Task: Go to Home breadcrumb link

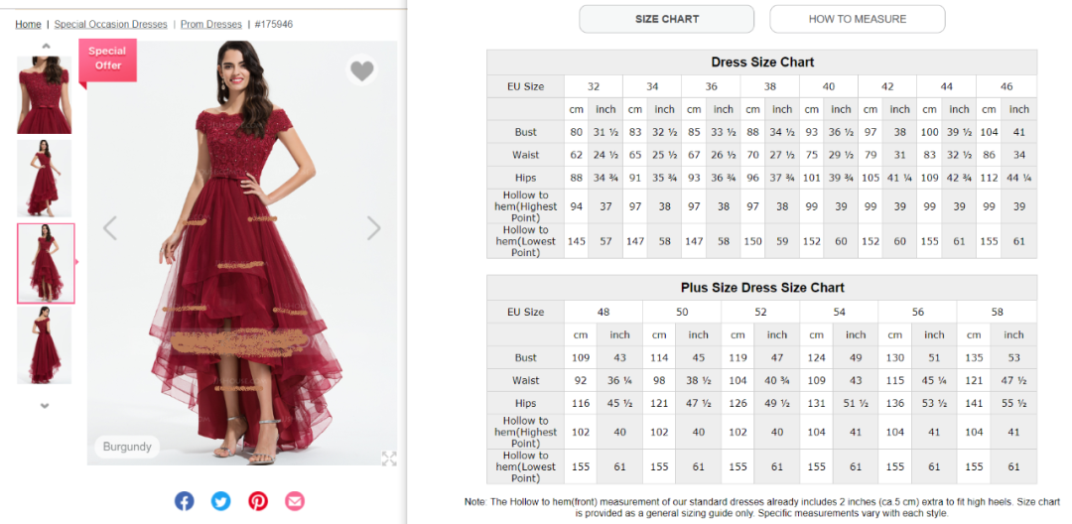Action: [28, 24]
